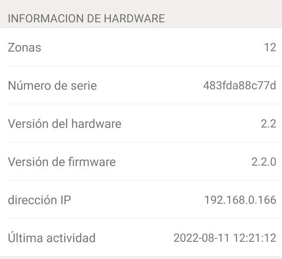282x259 pixels.
Task: Click the word actividad in the last activity row
Action: pyautogui.click(x=71, y=238)
